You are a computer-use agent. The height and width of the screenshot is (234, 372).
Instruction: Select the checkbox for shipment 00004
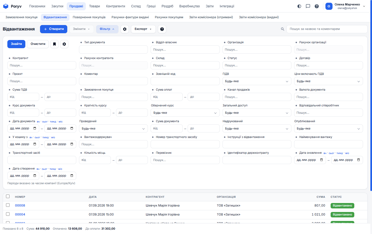pyautogui.click(x=8, y=214)
